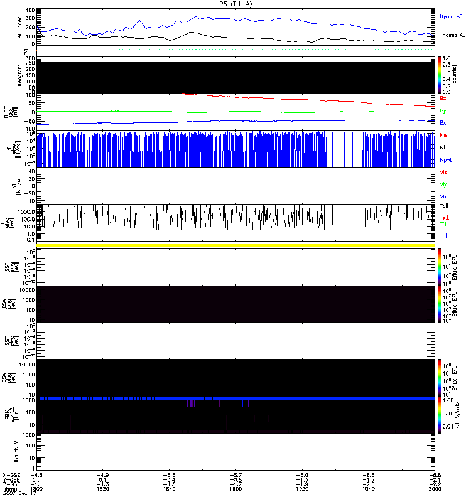Click the red Bz trace line
The image size is (471, 502).
click(308, 100)
